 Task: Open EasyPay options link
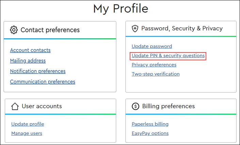pyautogui.click(x=150, y=133)
